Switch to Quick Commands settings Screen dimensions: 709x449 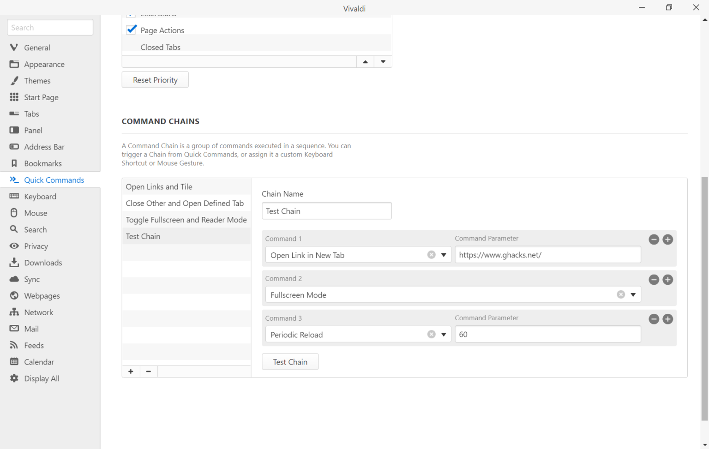[54, 180]
